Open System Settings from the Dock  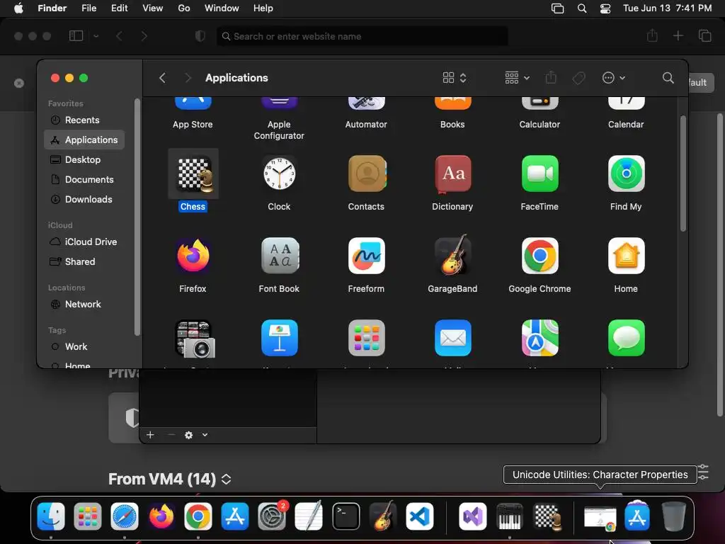(273, 516)
